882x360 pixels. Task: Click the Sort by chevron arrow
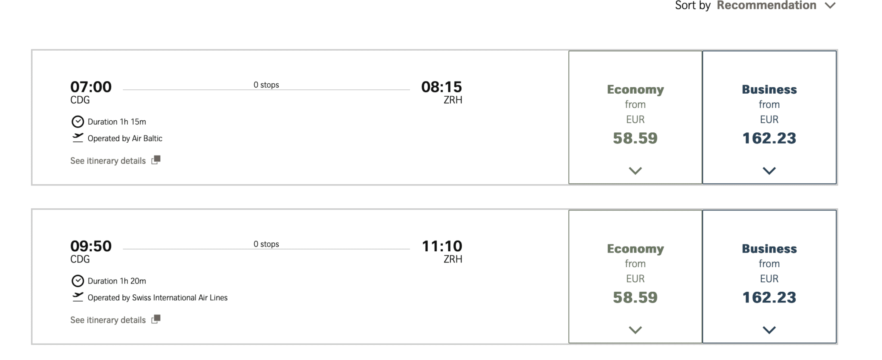(x=830, y=6)
